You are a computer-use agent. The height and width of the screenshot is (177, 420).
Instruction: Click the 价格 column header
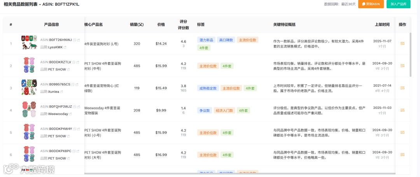(161, 25)
